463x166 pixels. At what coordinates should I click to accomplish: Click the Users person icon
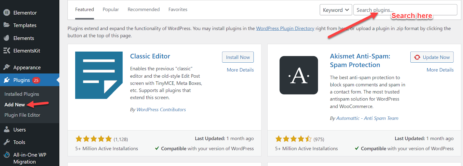pos(7,130)
